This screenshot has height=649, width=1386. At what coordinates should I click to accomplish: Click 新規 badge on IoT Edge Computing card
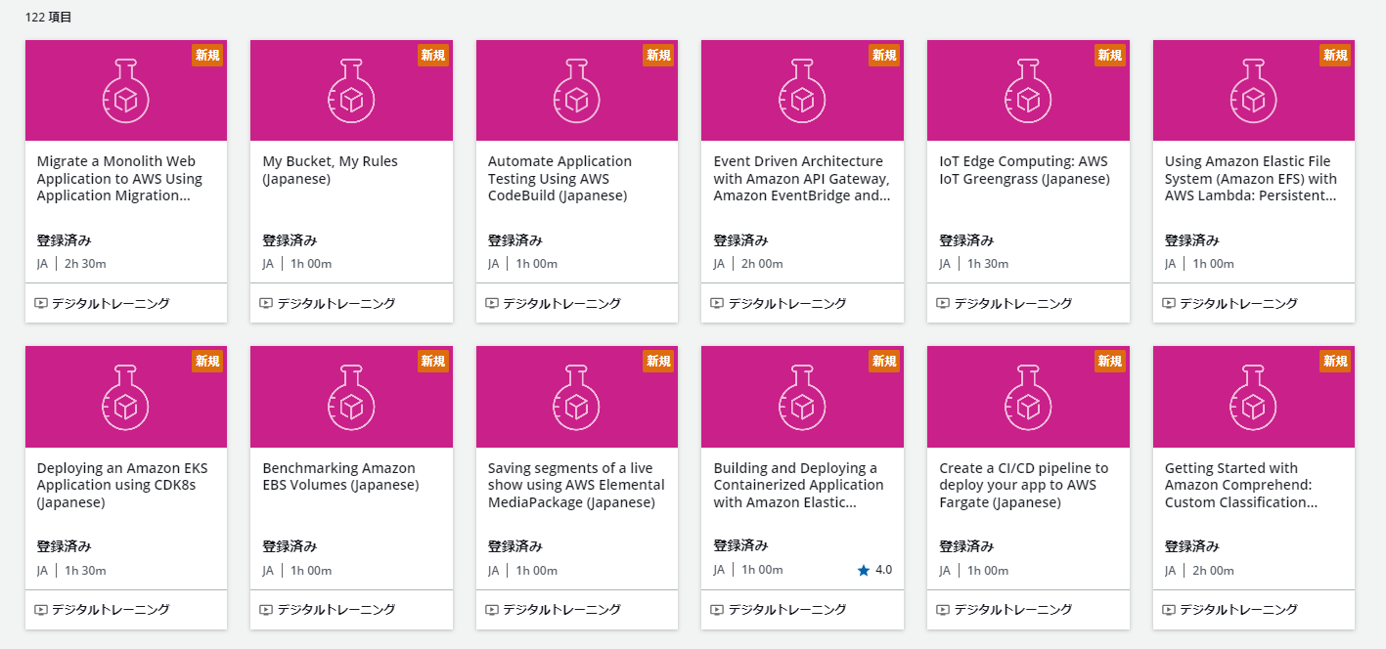1110,55
